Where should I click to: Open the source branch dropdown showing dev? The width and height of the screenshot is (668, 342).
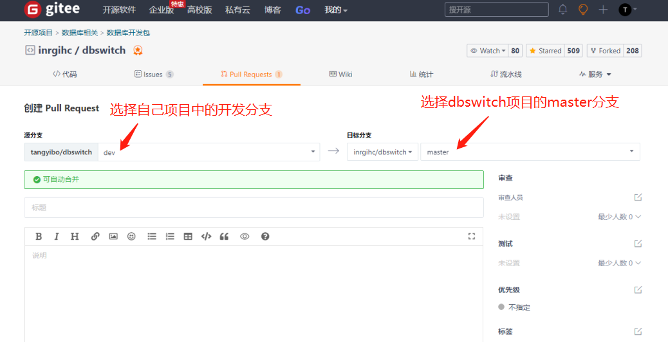click(209, 152)
